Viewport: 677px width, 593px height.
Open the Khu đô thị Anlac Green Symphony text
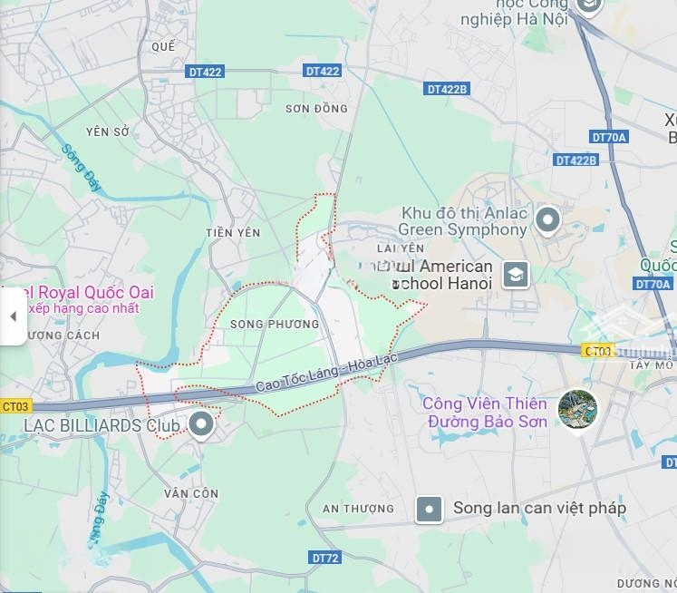click(463, 221)
